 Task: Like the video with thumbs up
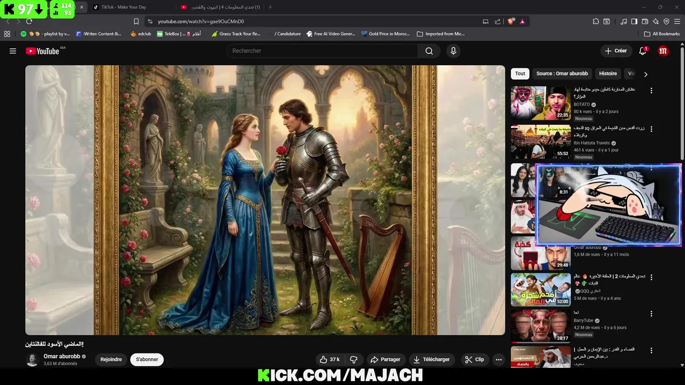pos(329,359)
